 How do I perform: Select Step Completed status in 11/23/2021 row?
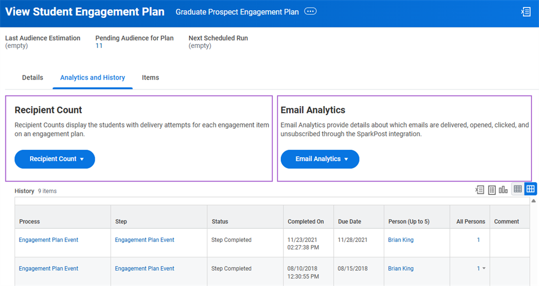tap(231, 240)
